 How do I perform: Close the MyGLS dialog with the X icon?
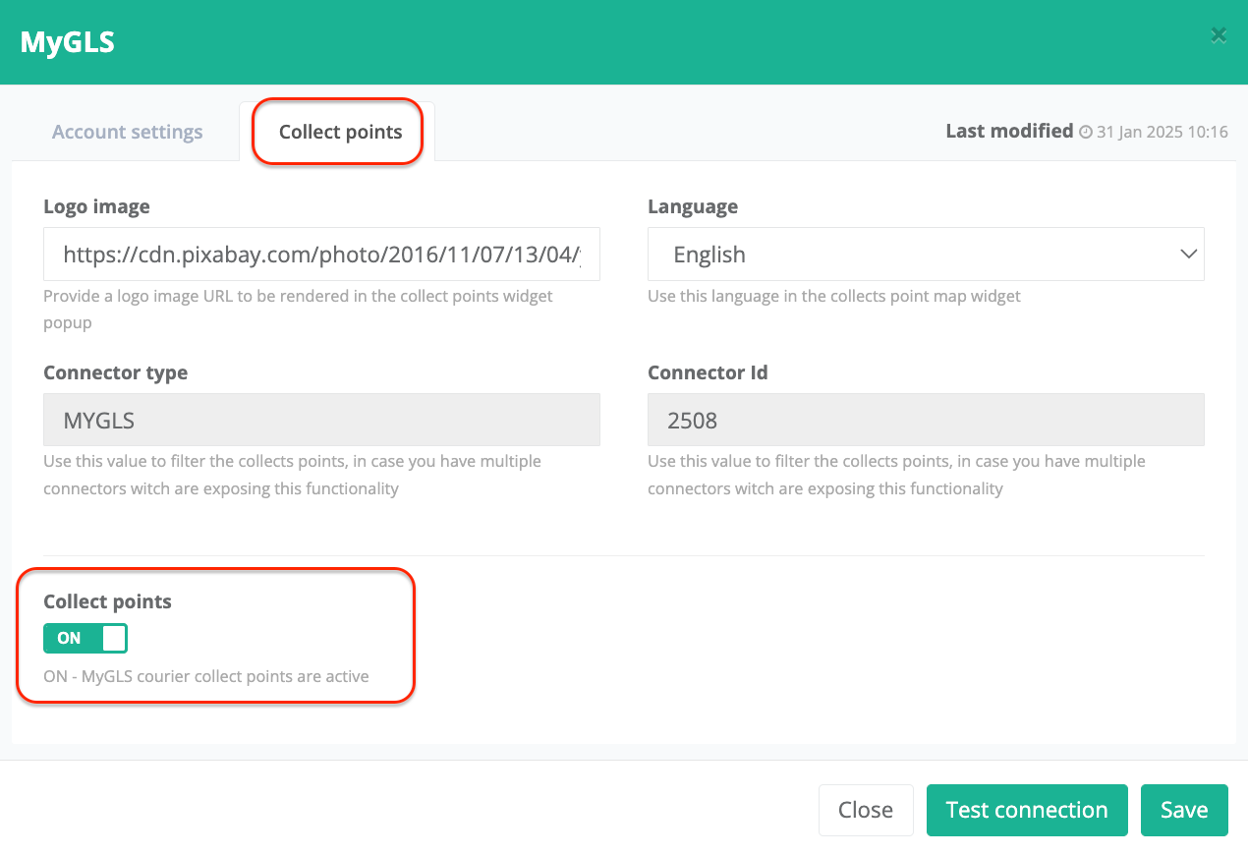pos(1219,35)
